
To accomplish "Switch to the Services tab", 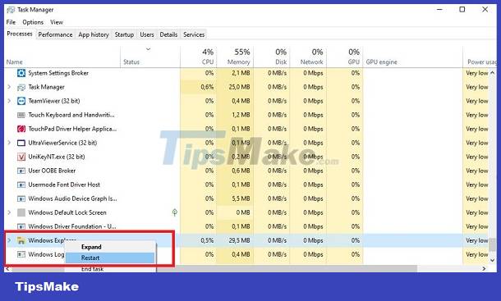I will click(194, 34).
